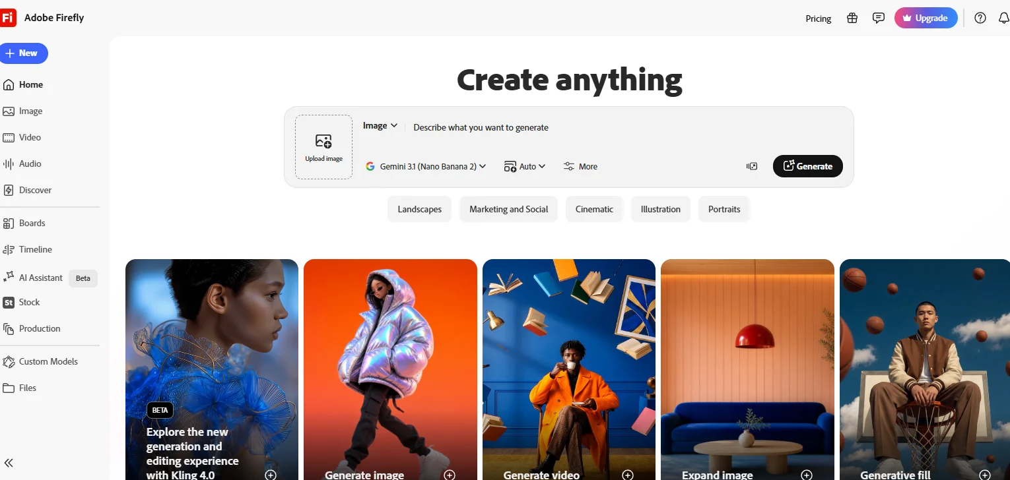Open the gift rewards icon
Image resolution: width=1010 pixels, height=480 pixels.
click(852, 18)
